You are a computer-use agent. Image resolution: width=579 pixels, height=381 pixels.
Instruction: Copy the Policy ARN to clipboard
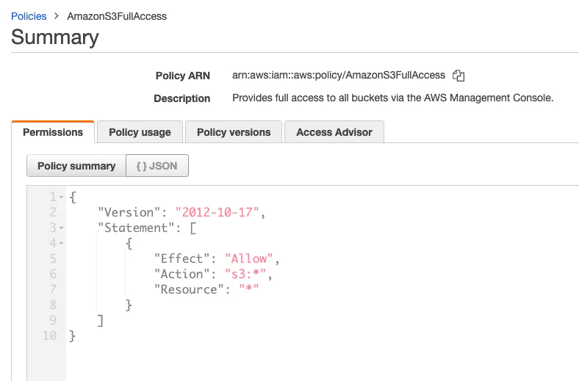point(458,75)
